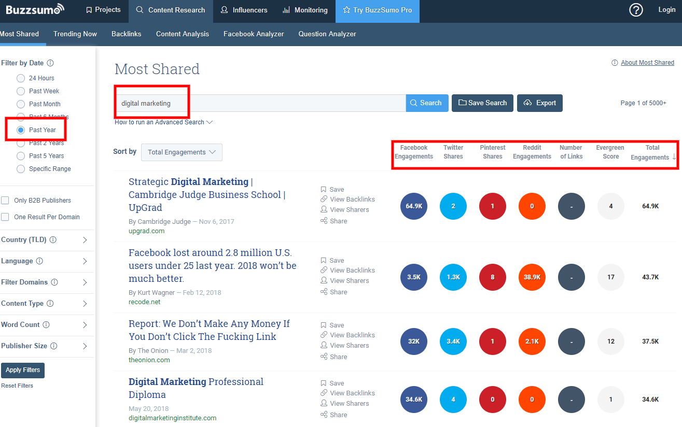
Task: Click the info icon next to Language
Action: pyautogui.click(x=39, y=261)
